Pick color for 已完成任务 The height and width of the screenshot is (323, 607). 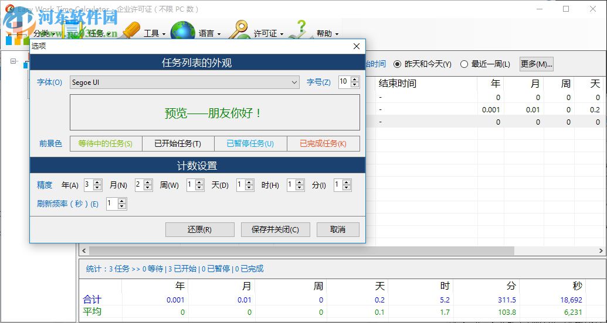(x=323, y=144)
